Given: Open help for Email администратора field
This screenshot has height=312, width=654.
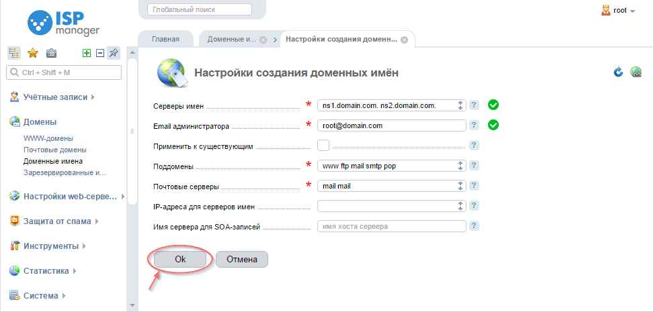Looking at the screenshot, I should click(x=474, y=125).
